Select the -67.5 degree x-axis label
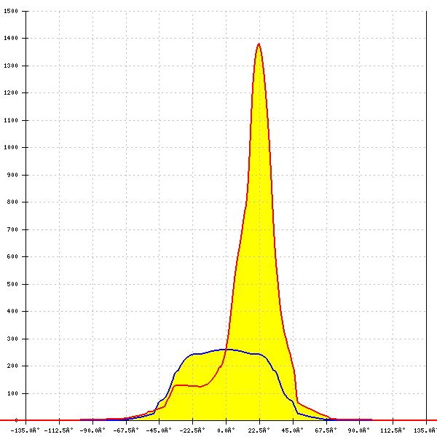437x437 pixels. [126, 430]
